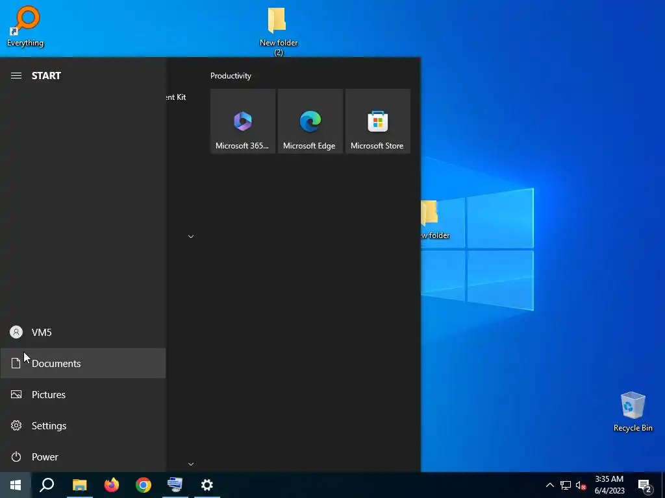Launch Google Chrome from the taskbar
665x498 pixels.
pyautogui.click(x=144, y=485)
